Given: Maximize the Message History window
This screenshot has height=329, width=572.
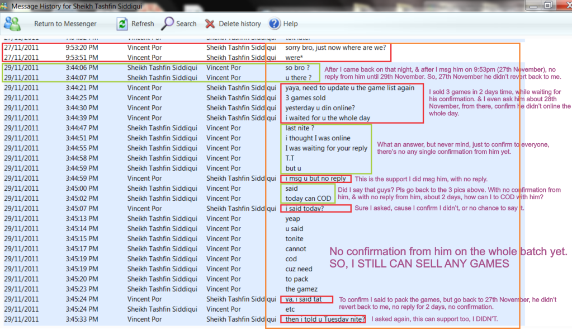Looking at the screenshot, I should (547, 5).
